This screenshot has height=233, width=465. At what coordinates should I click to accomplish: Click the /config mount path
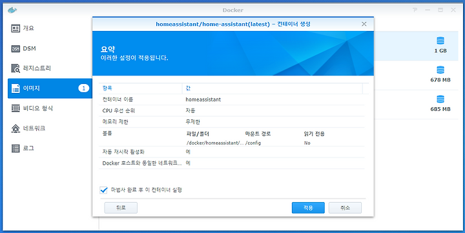click(x=253, y=143)
